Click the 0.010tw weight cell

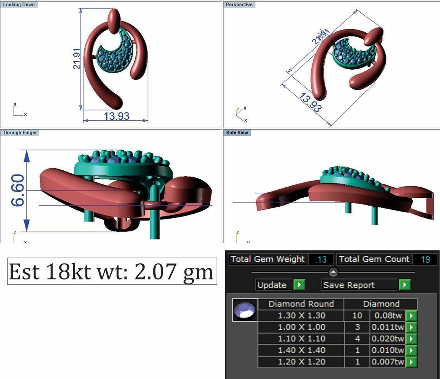click(x=388, y=350)
